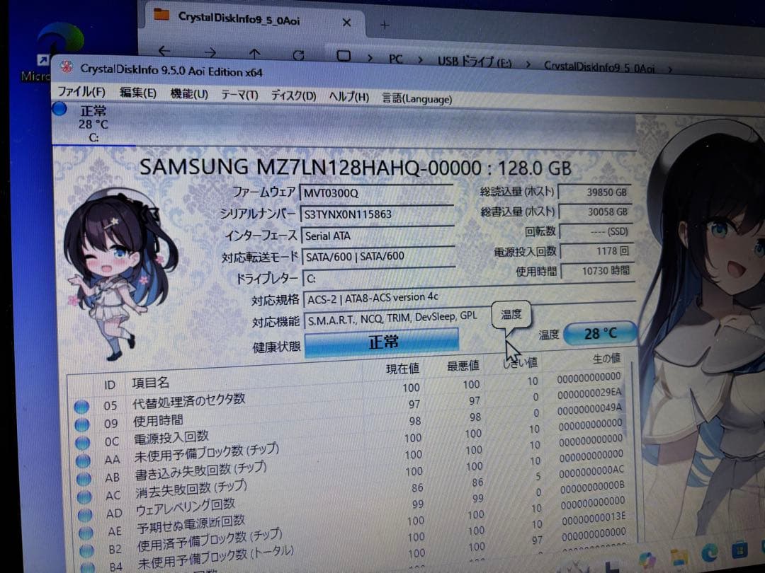
Task: Click the blue status icon for row AE
Action: tap(86, 533)
